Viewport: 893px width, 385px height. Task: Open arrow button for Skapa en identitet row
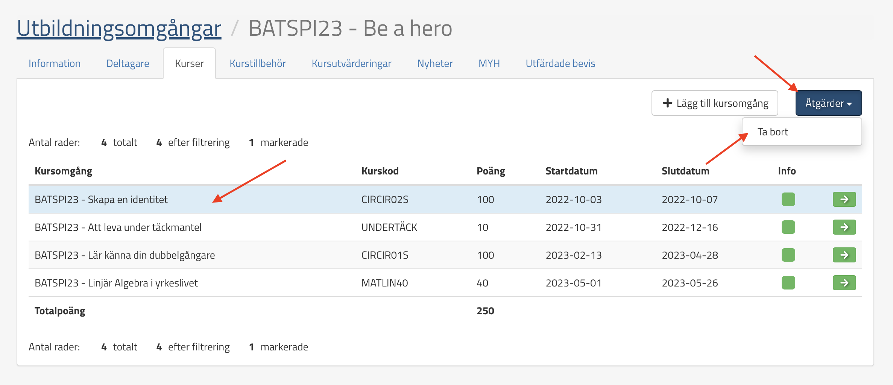pyautogui.click(x=844, y=199)
